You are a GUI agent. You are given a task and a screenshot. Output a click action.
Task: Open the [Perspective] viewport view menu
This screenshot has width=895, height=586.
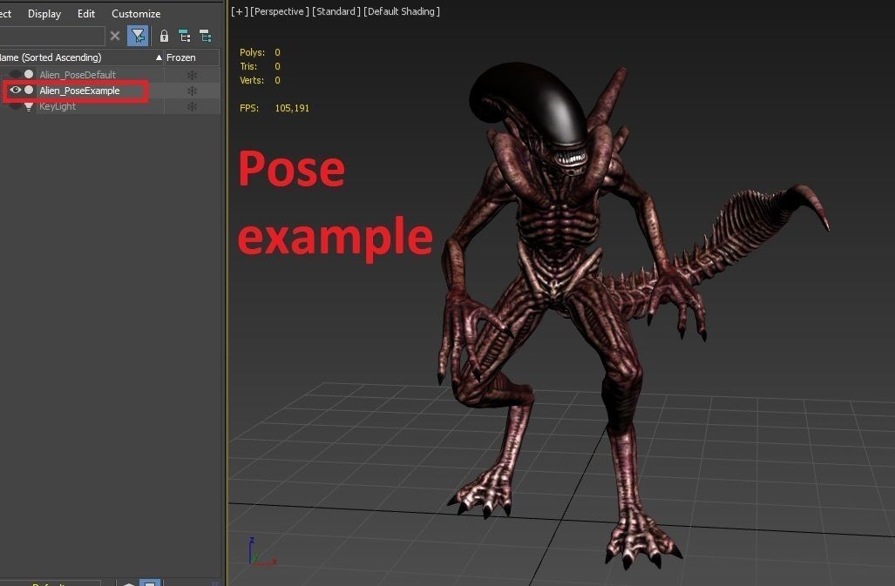tap(280, 11)
